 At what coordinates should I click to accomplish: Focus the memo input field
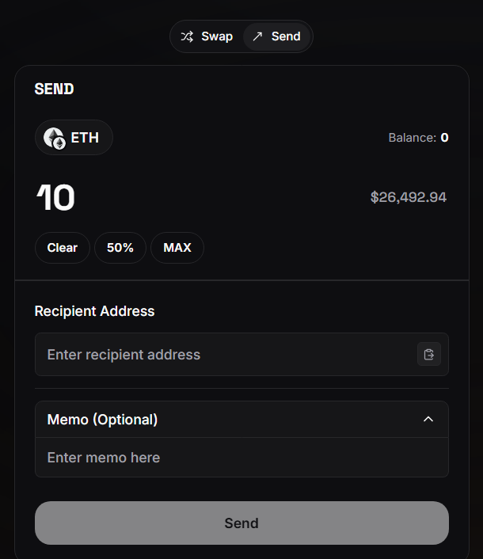241,458
